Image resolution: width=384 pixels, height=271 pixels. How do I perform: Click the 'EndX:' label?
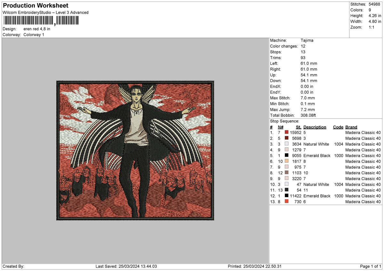(x=276, y=87)
